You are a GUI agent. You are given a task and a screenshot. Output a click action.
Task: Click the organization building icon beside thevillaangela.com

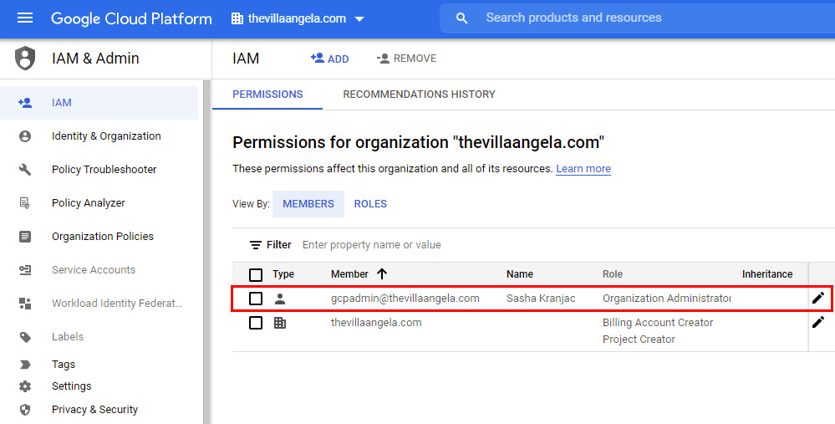pos(237,18)
